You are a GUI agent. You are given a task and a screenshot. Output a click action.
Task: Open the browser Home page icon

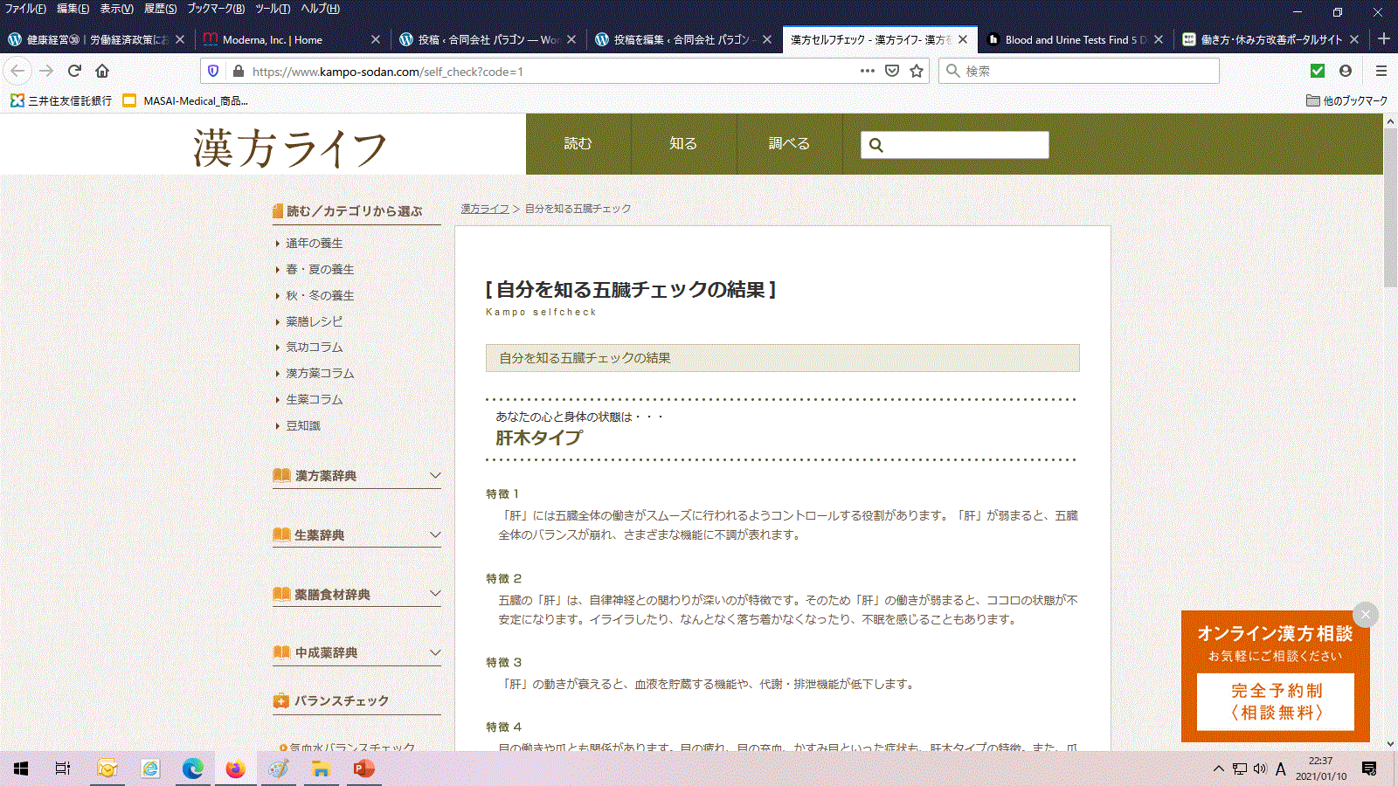click(x=102, y=71)
